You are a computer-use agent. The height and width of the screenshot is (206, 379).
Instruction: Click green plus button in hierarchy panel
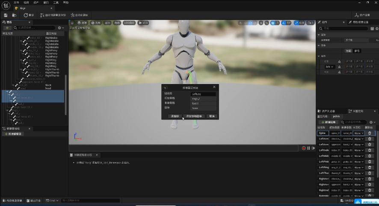click(x=7, y=28)
